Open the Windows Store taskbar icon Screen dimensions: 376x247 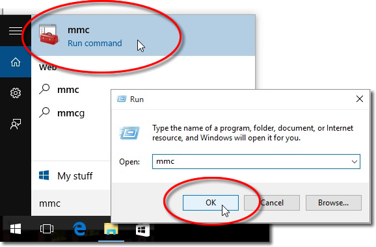tap(142, 229)
